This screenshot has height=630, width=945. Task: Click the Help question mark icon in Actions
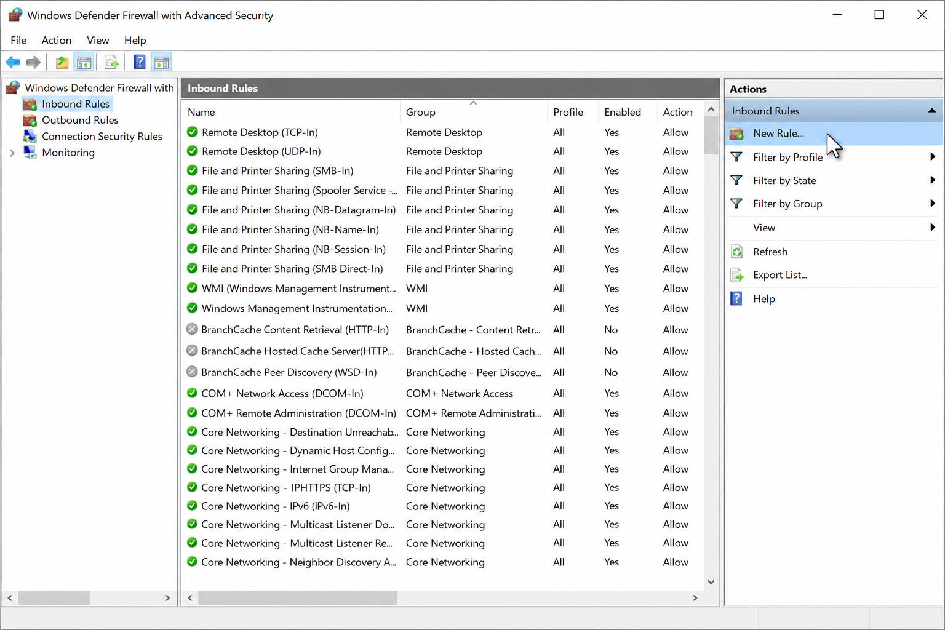tap(736, 298)
